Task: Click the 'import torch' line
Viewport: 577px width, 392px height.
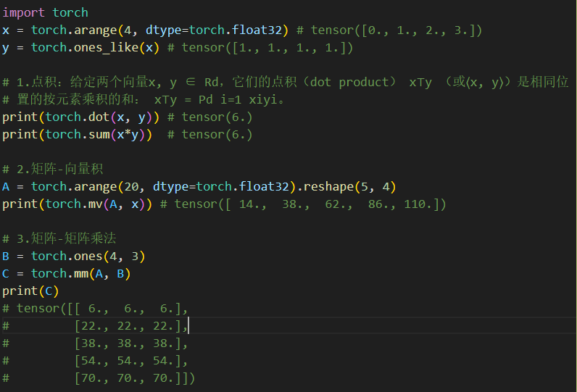Action: (45, 12)
